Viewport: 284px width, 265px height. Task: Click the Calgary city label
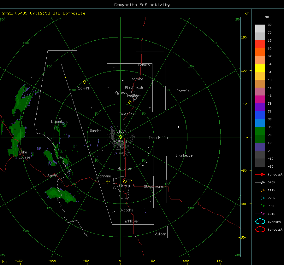(x=123, y=185)
